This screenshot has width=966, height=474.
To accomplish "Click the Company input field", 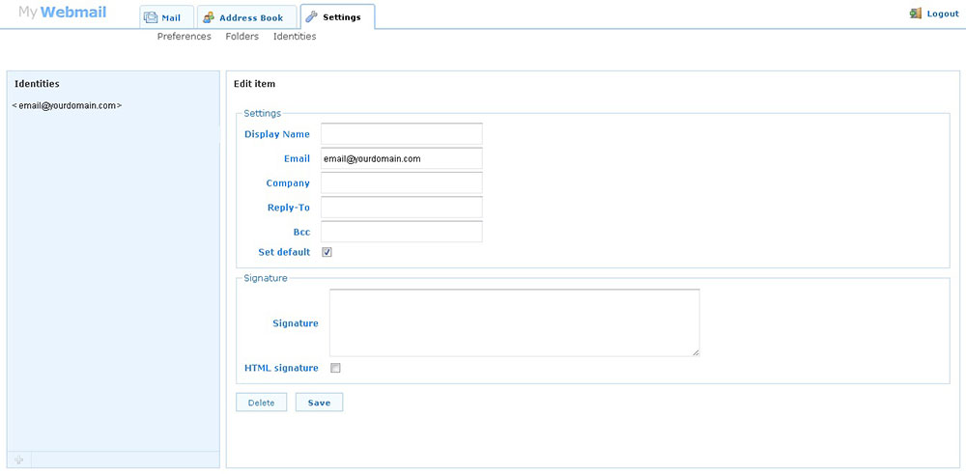I will tap(401, 183).
